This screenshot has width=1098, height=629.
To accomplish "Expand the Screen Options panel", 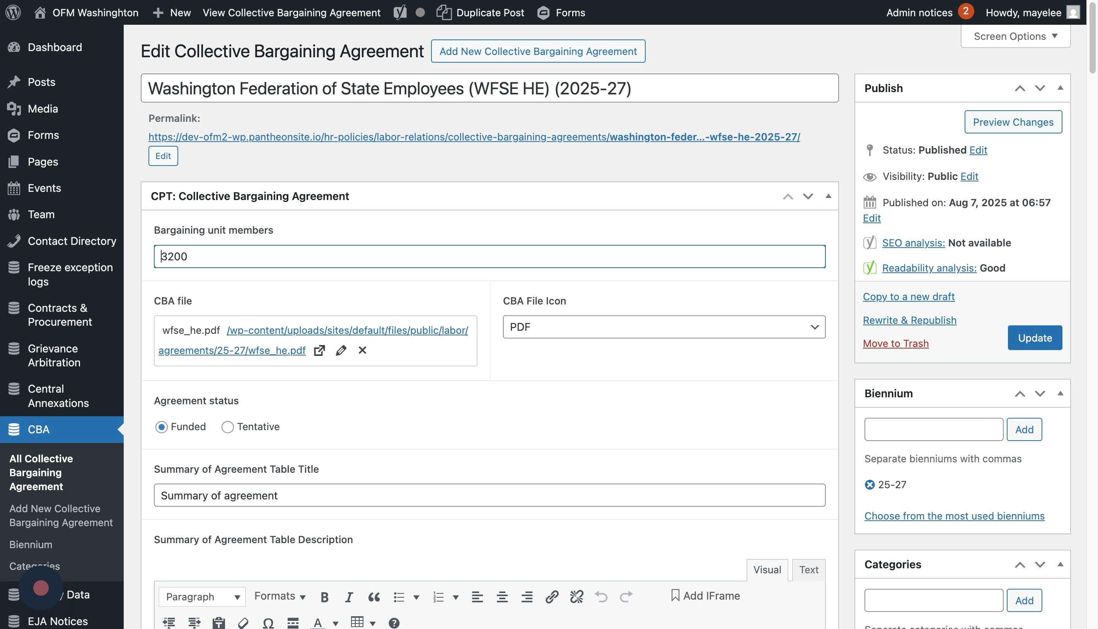I will pyautogui.click(x=1015, y=36).
